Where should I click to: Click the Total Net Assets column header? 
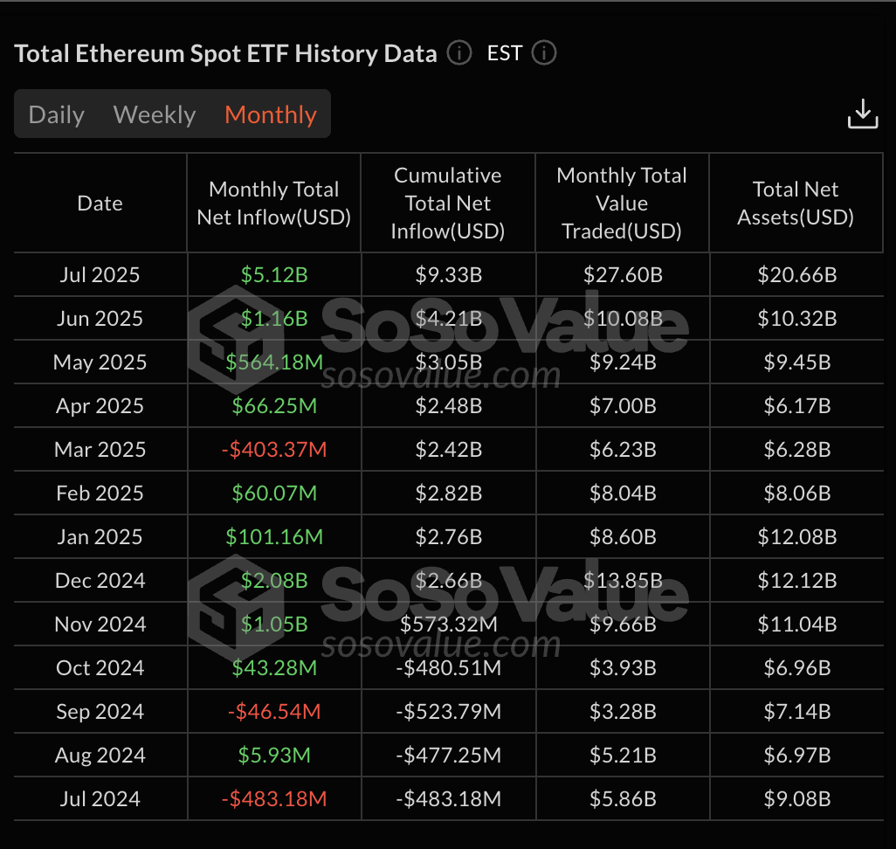(796, 203)
